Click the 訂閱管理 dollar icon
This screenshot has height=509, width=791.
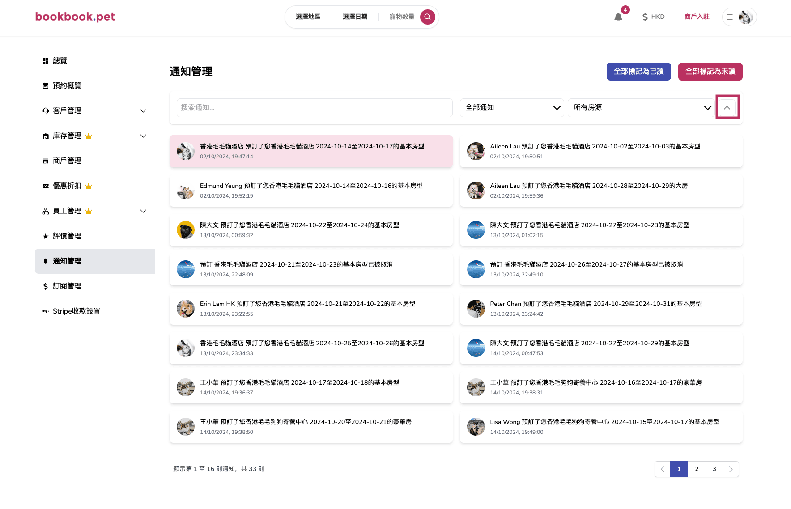click(x=46, y=286)
